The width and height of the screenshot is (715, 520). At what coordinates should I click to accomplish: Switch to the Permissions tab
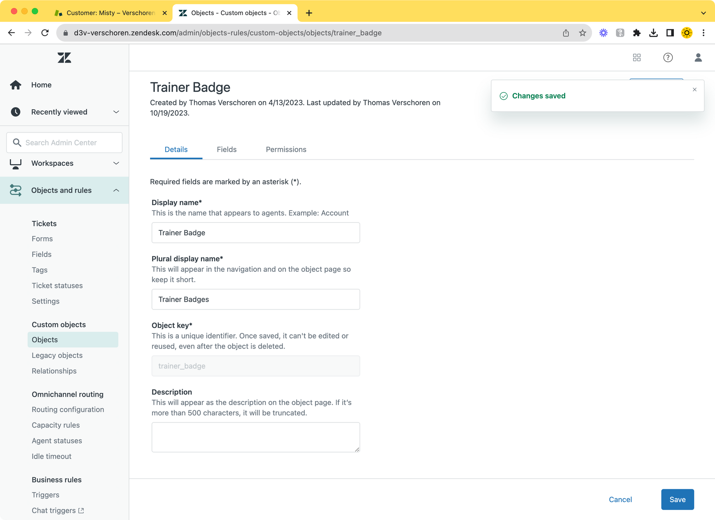point(286,149)
